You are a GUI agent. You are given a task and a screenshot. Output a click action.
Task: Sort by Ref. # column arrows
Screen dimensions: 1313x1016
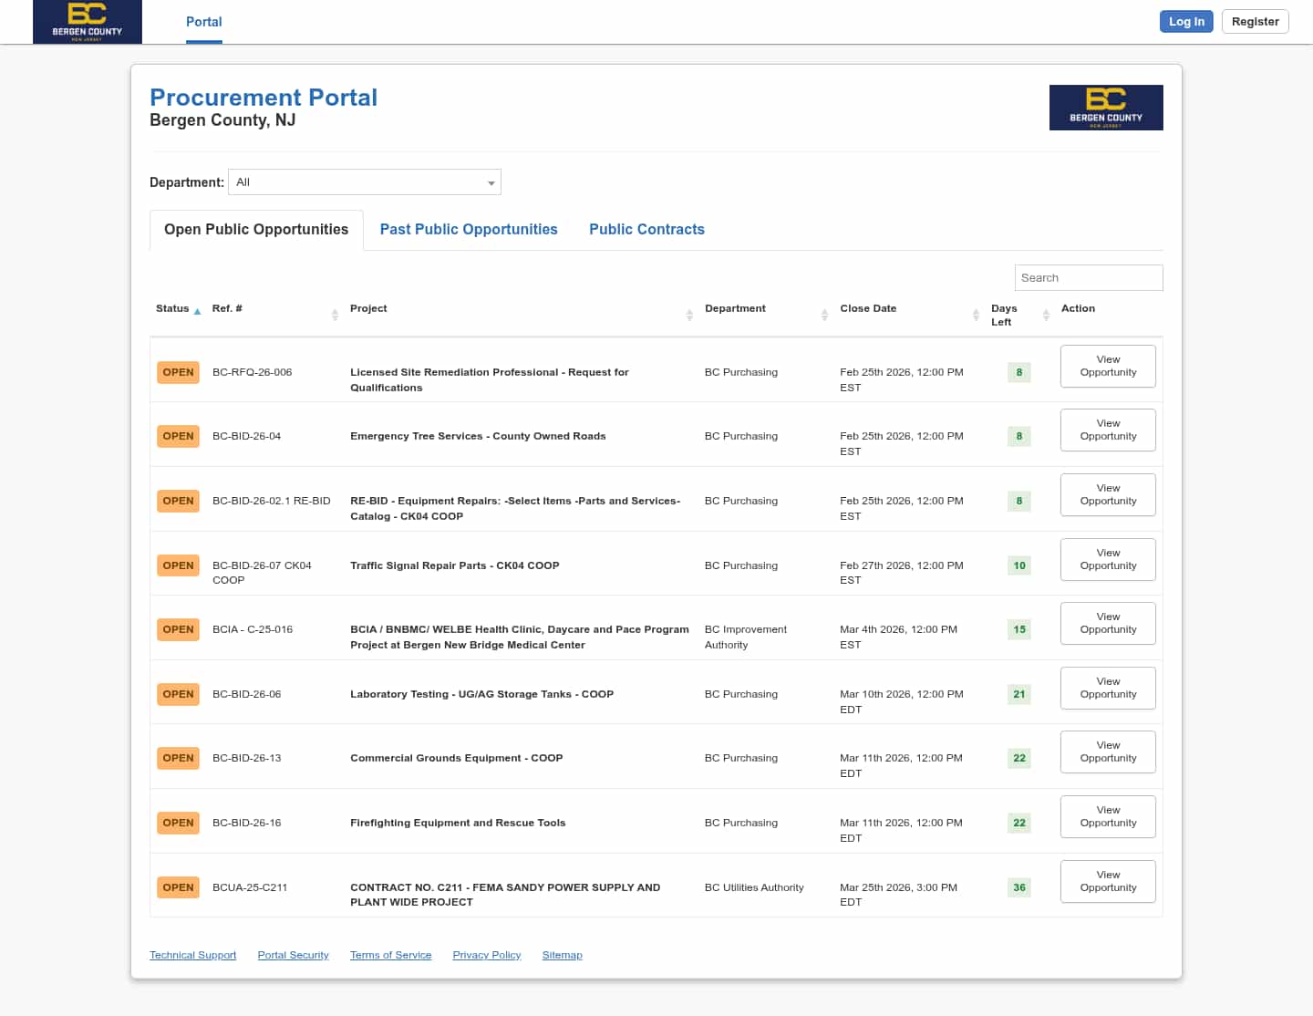335,315
